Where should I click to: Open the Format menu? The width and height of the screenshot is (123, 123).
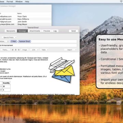click(10, 2)
